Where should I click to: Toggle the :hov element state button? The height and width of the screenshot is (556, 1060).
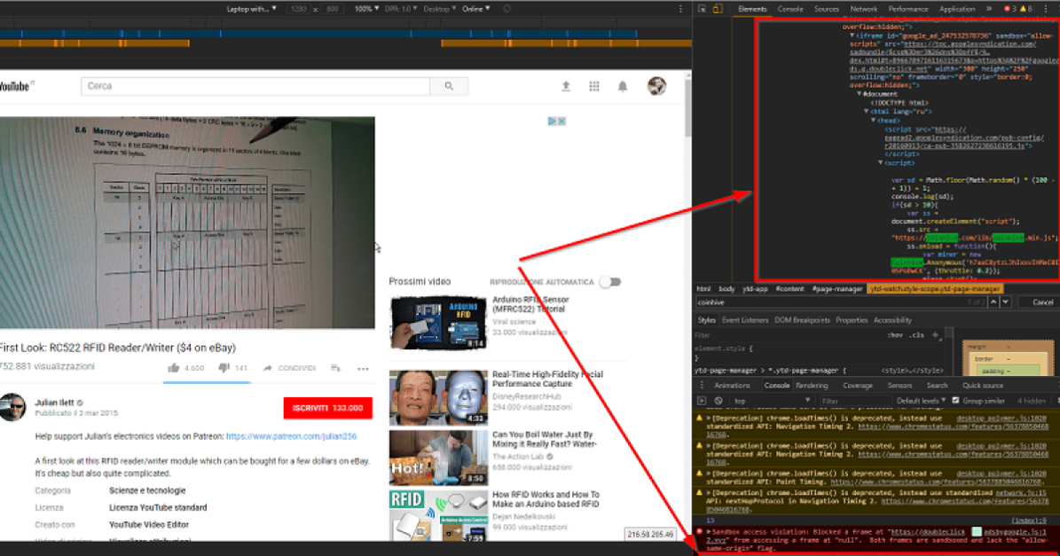(895, 334)
